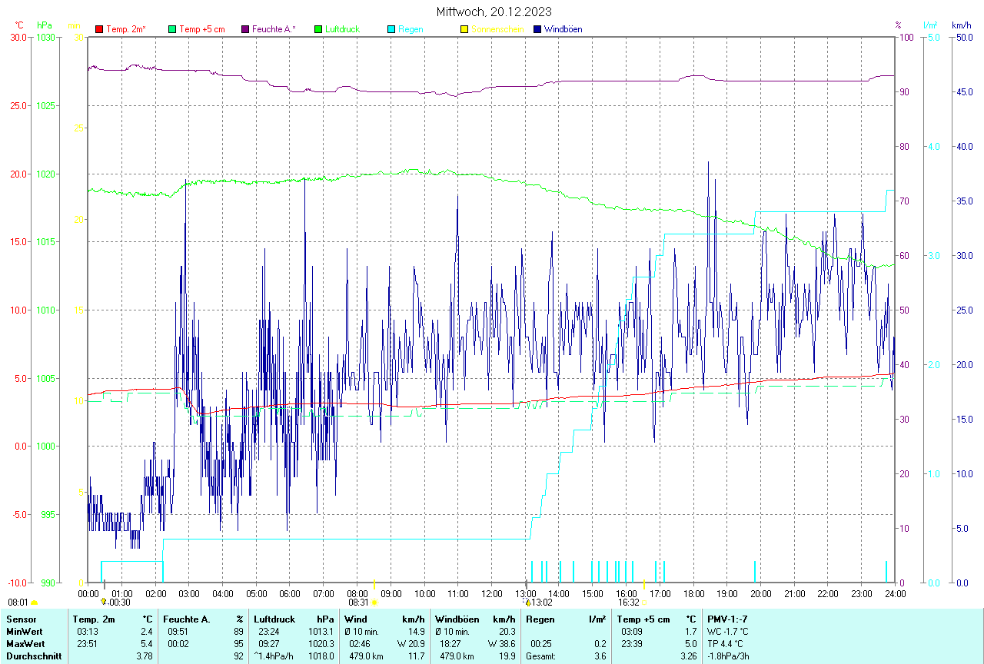
Task: Click the 'Regen' column header in the table
Action: coord(540,619)
